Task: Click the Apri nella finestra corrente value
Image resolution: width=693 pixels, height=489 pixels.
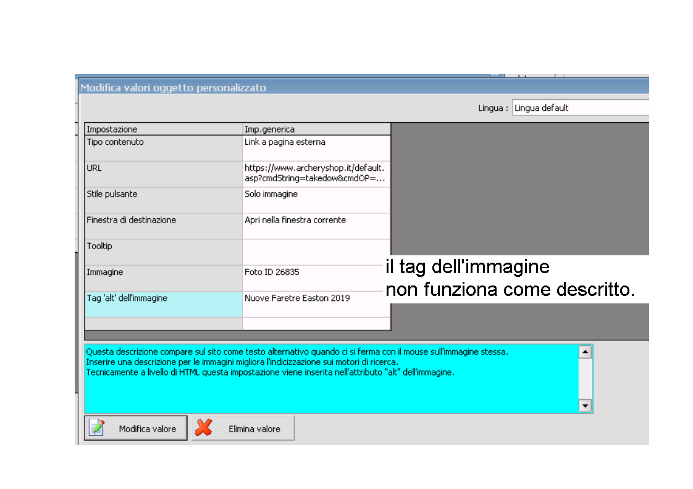Action: click(x=295, y=220)
